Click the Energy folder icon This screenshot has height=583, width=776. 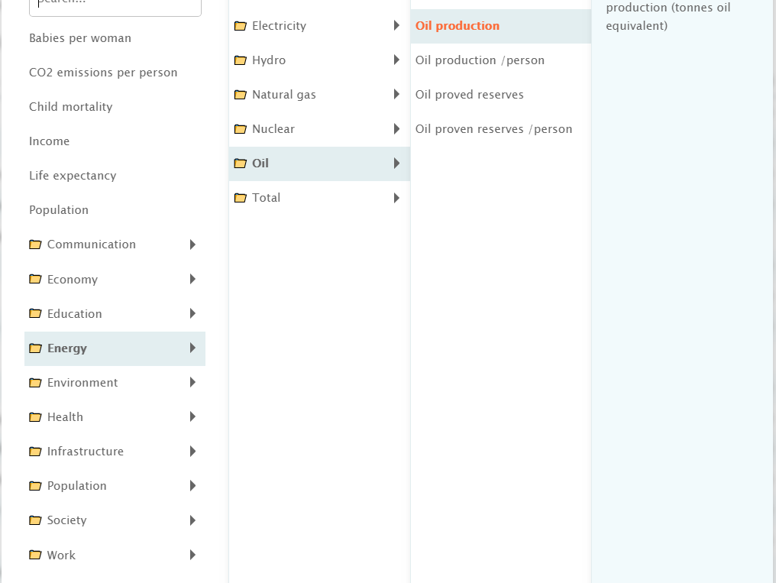pos(35,348)
